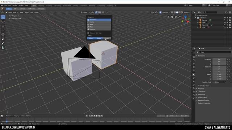
Task: Click the perspective/orthographic grid icon in viewport
Action: click(x=168, y=17)
